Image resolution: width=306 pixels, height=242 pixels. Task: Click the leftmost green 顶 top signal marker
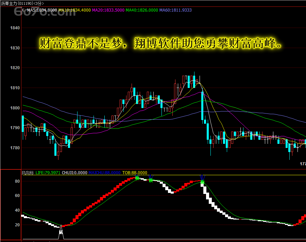137,178
